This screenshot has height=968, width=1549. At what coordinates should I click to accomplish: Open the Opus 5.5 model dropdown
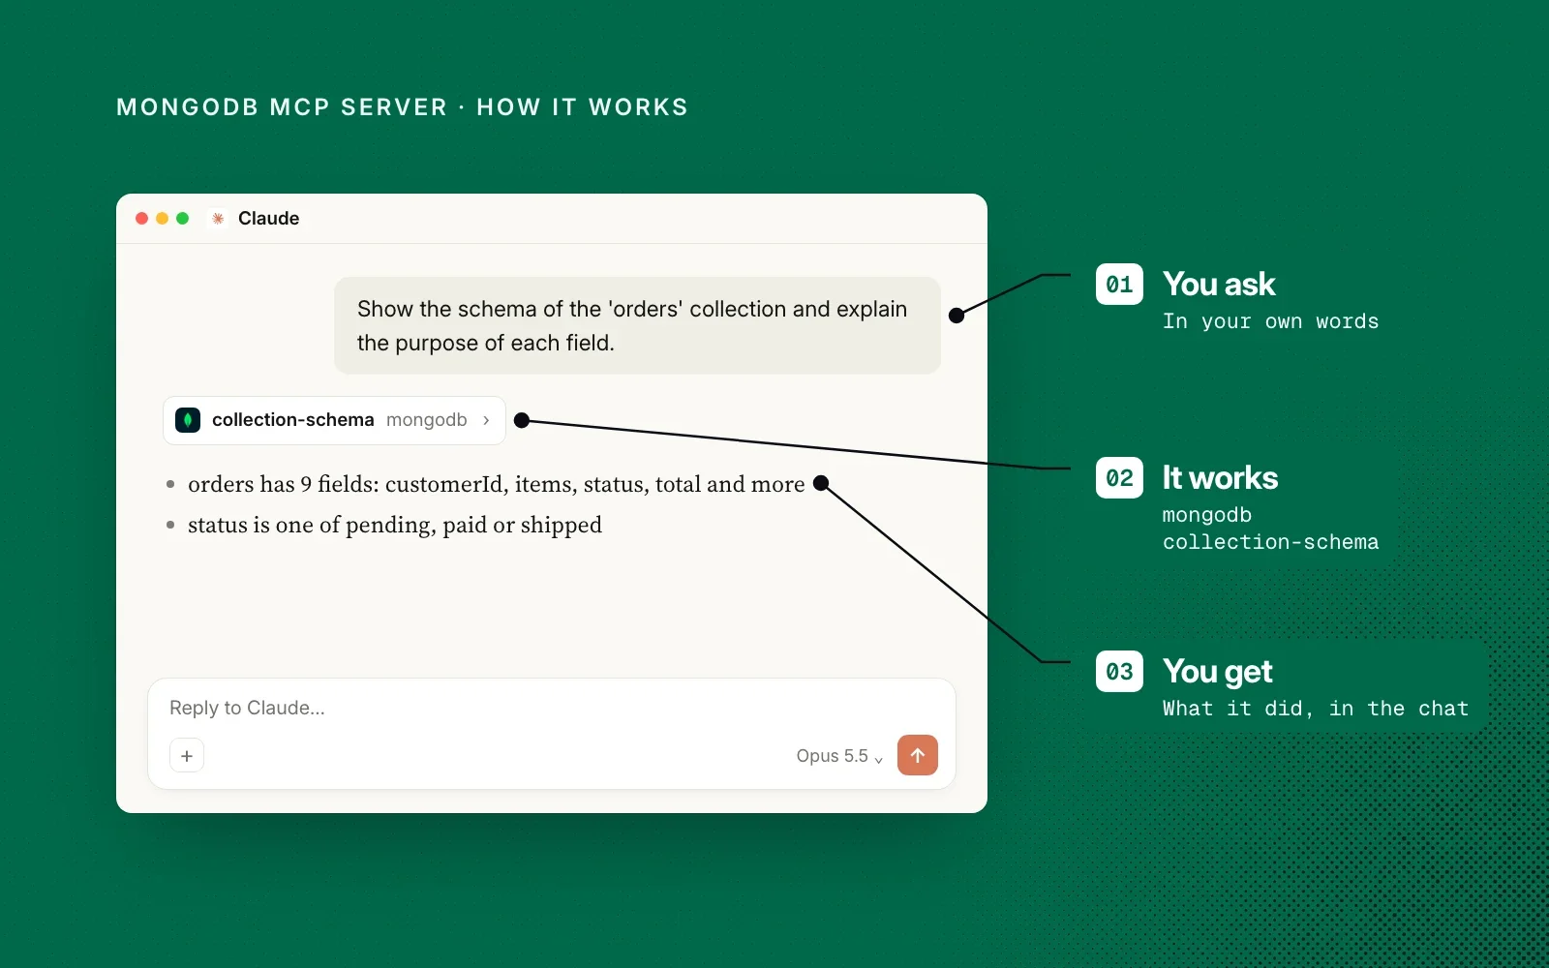click(839, 756)
